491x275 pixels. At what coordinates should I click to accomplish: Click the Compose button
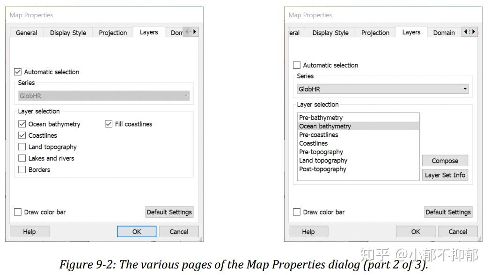[x=445, y=161]
